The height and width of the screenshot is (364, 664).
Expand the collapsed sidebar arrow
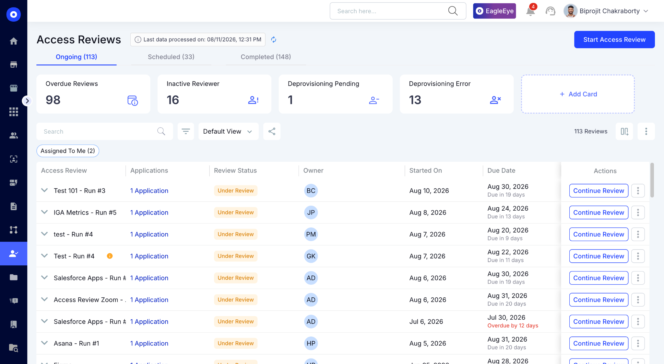point(27,101)
